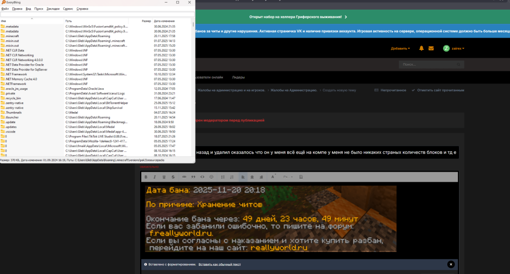Center align text in editor
The height and width of the screenshot is (274, 510).
point(252,177)
